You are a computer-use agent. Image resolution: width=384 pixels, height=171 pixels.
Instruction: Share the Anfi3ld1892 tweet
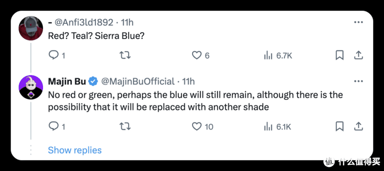pyautogui.click(x=358, y=55)
